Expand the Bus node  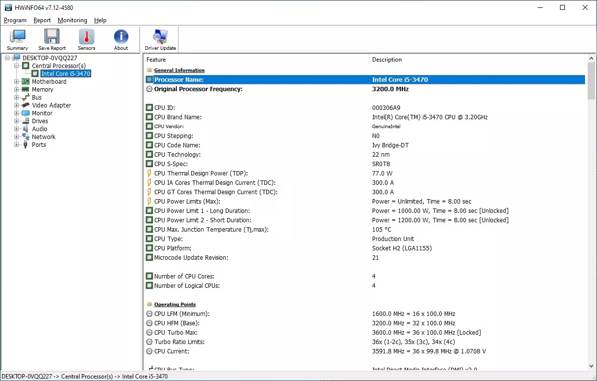[x=17, y=98]
